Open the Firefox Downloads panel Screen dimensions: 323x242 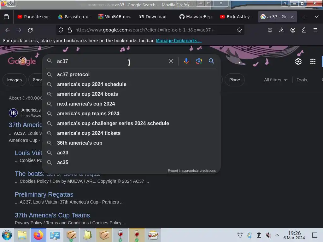pos(281,30)
